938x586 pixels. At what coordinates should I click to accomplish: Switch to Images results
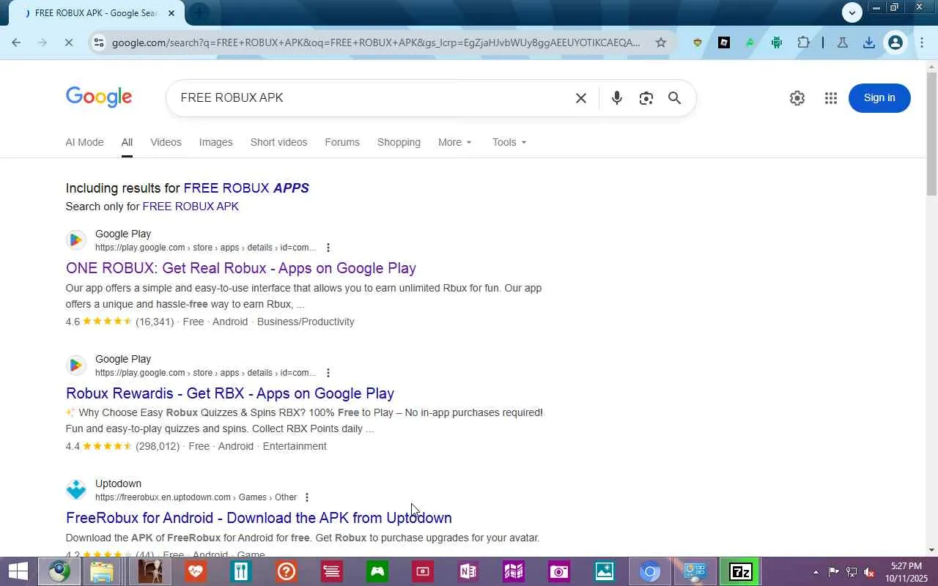[x=215, y=142]
